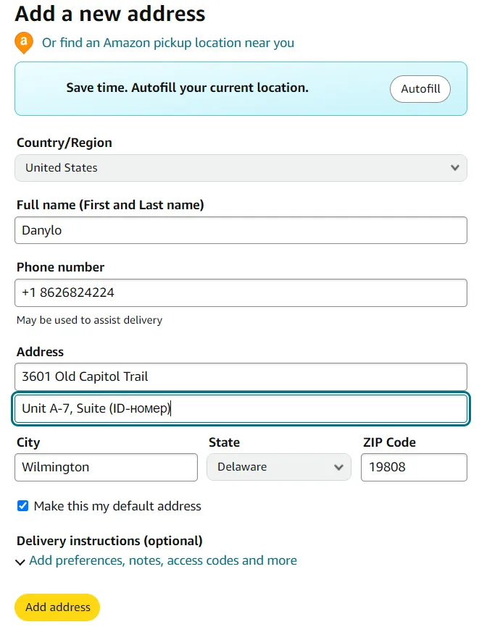Uncheck the default address checkbox

click(x=23, y=506)
